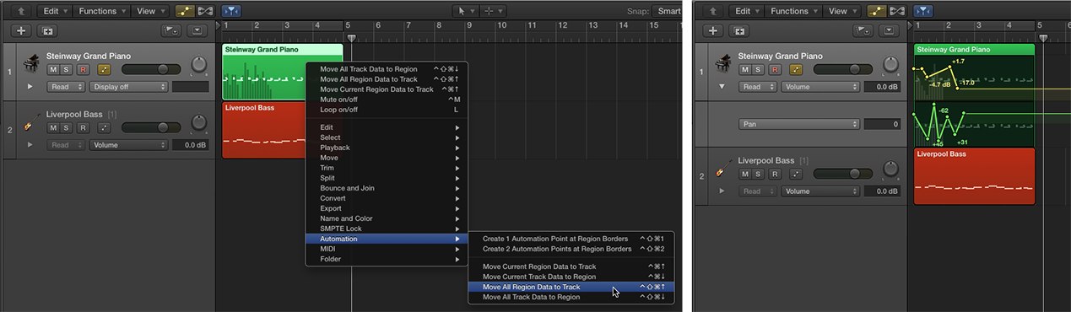Solo the Liverpool Bass track in the right window
The height and width of the screenshot is (312, 1071).
click(x=759, y=174)
